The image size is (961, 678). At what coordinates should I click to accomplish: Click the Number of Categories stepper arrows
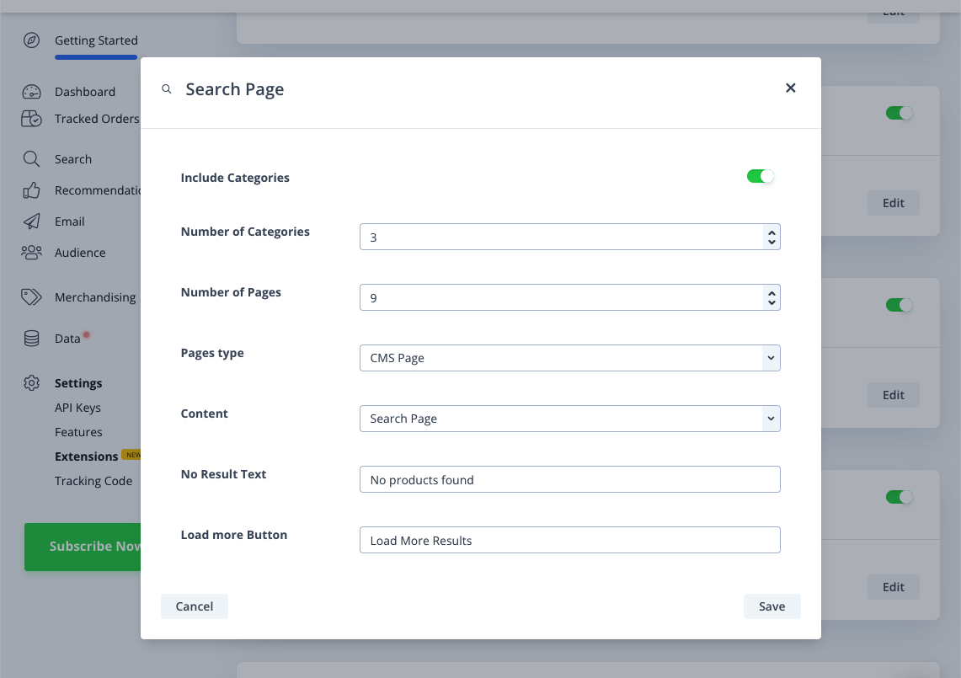(x=771, y=237)
